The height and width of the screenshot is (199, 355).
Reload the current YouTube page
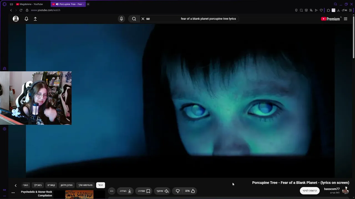21,10
